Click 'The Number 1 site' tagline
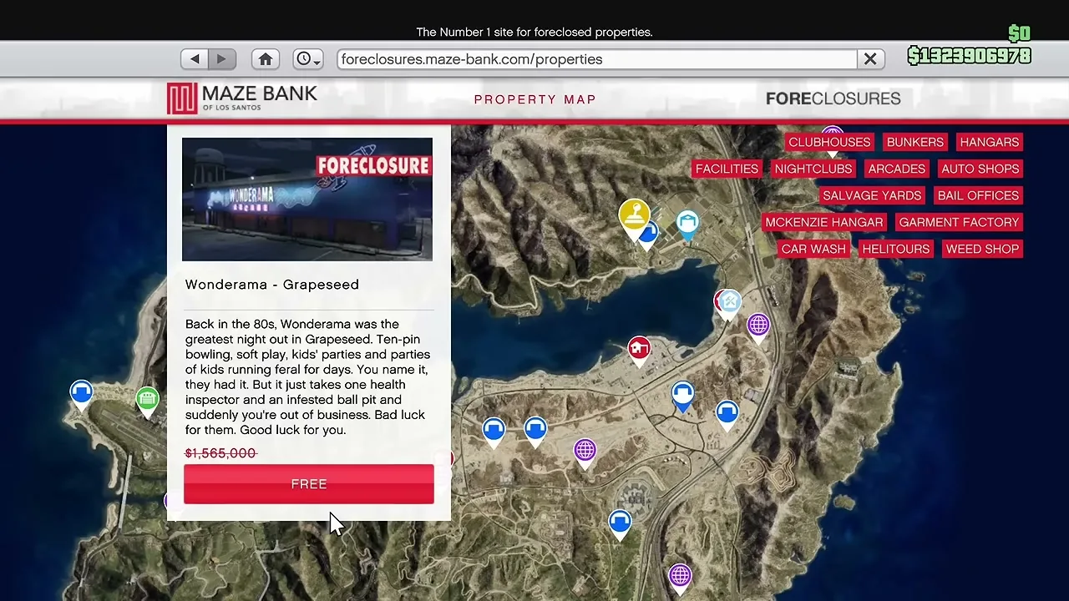 click(x=534, y=33)
